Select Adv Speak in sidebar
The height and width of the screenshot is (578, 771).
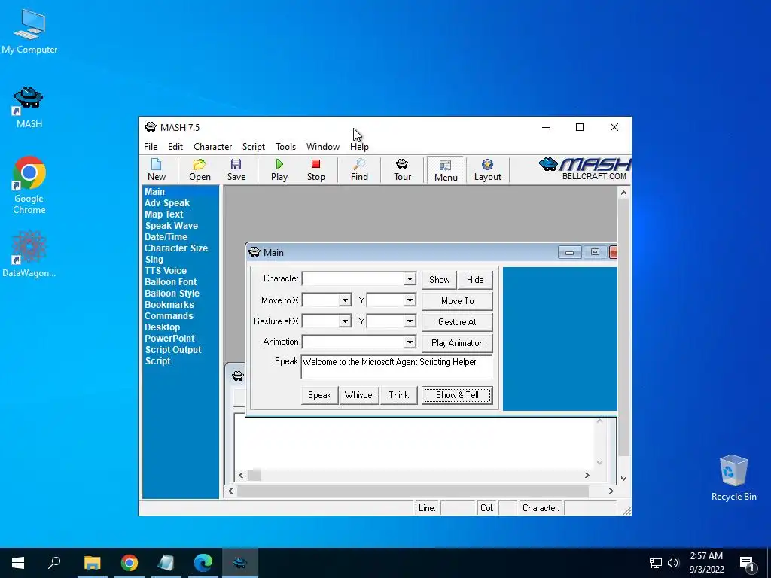(166, 203)
